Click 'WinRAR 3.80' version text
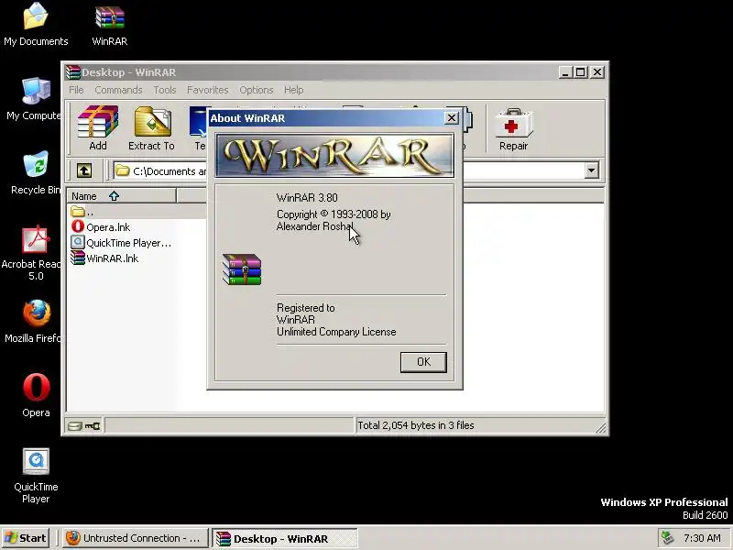This screenshot has height=550, width=733. coord(307,198)
